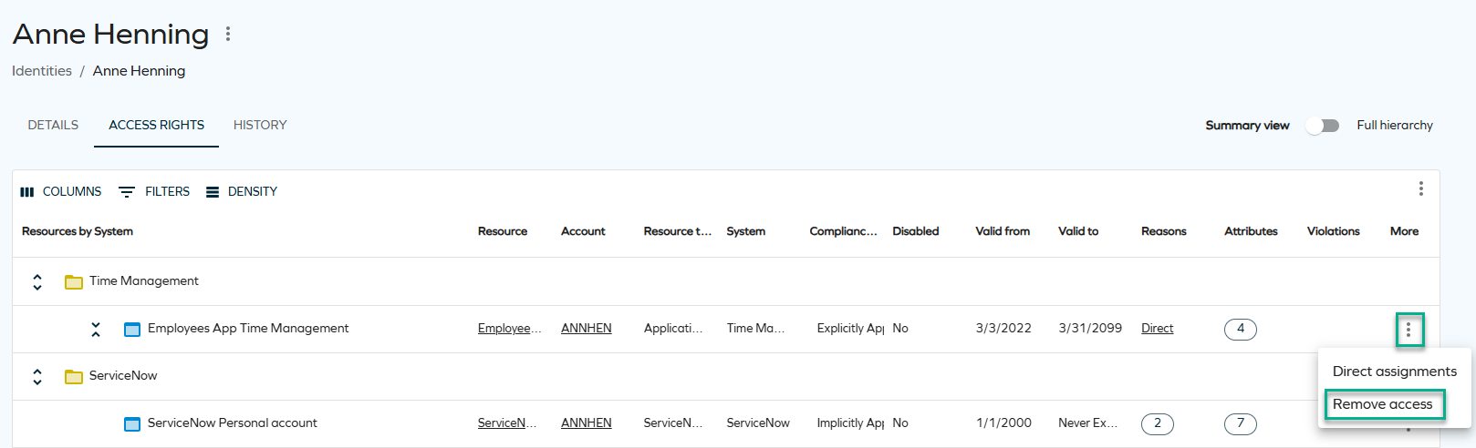Open the Density button label
The image size is (1476, 448).
253,192
